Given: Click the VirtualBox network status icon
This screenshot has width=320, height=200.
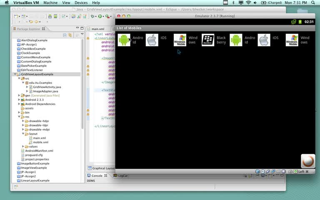Looking at the screenshot, I should [273, 171].
